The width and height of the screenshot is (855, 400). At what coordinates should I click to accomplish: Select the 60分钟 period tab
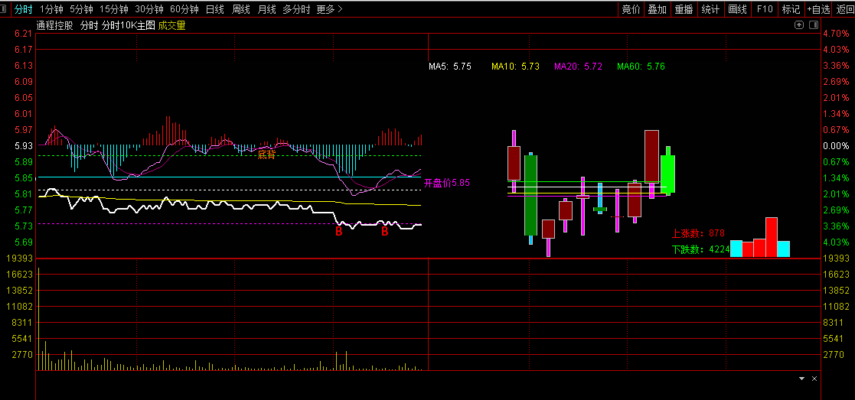184,8
